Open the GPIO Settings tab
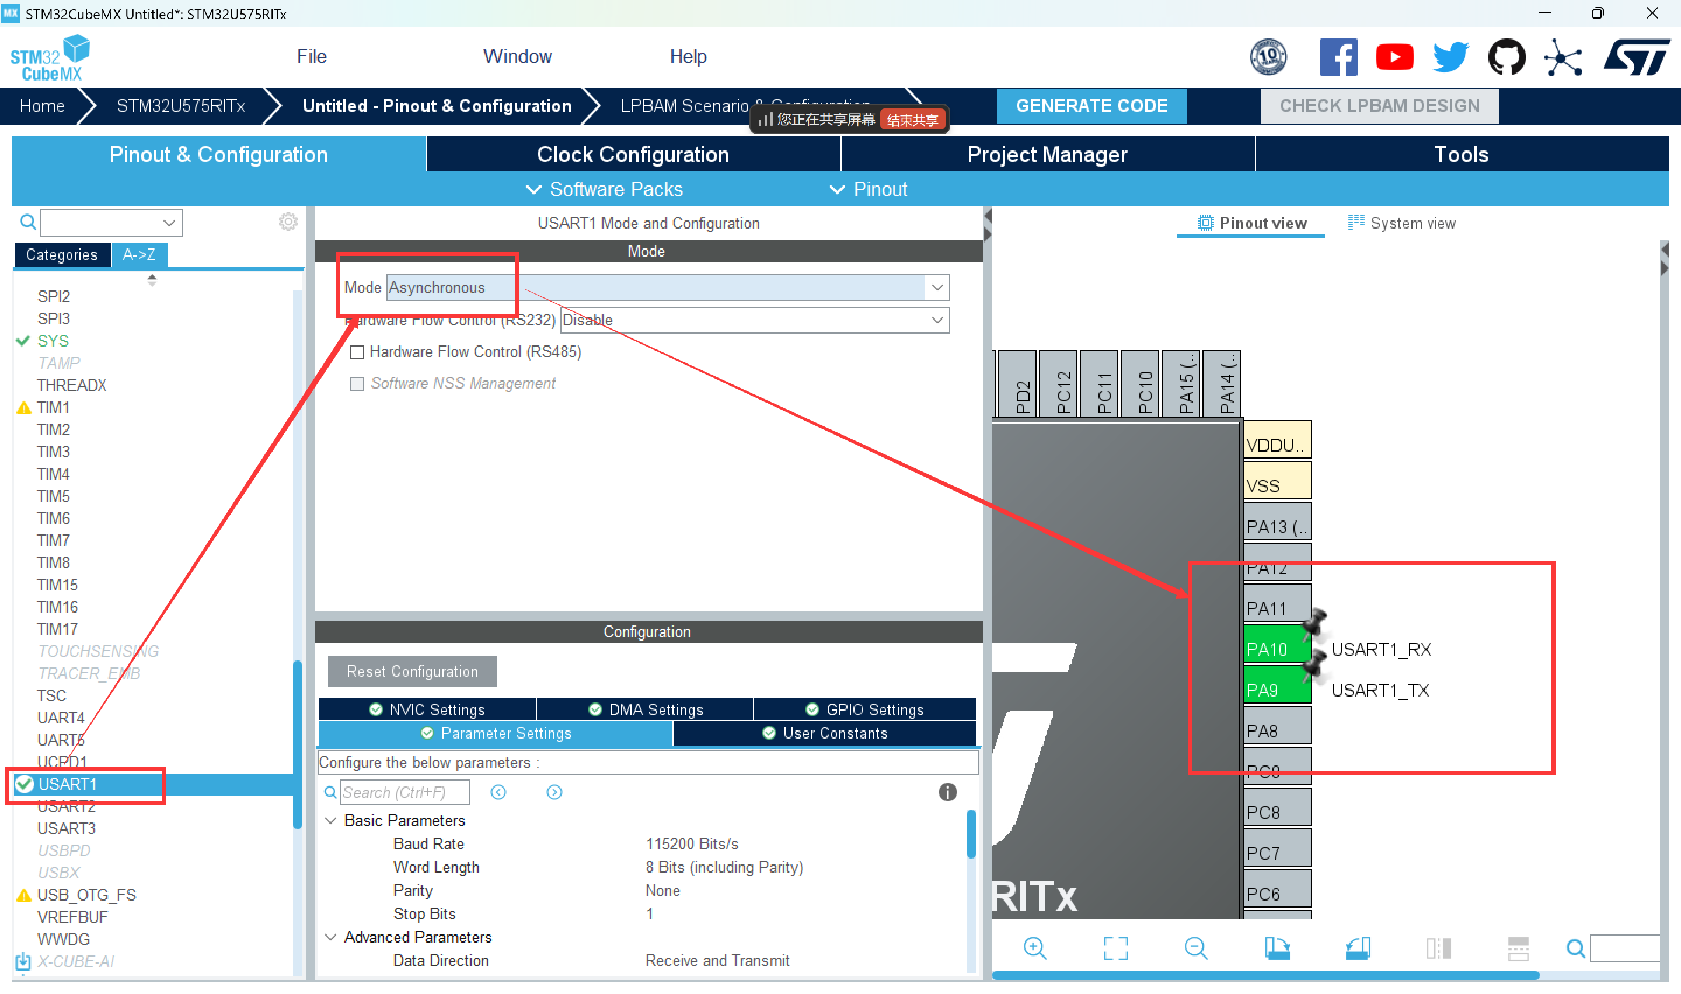 pos(864,710)
